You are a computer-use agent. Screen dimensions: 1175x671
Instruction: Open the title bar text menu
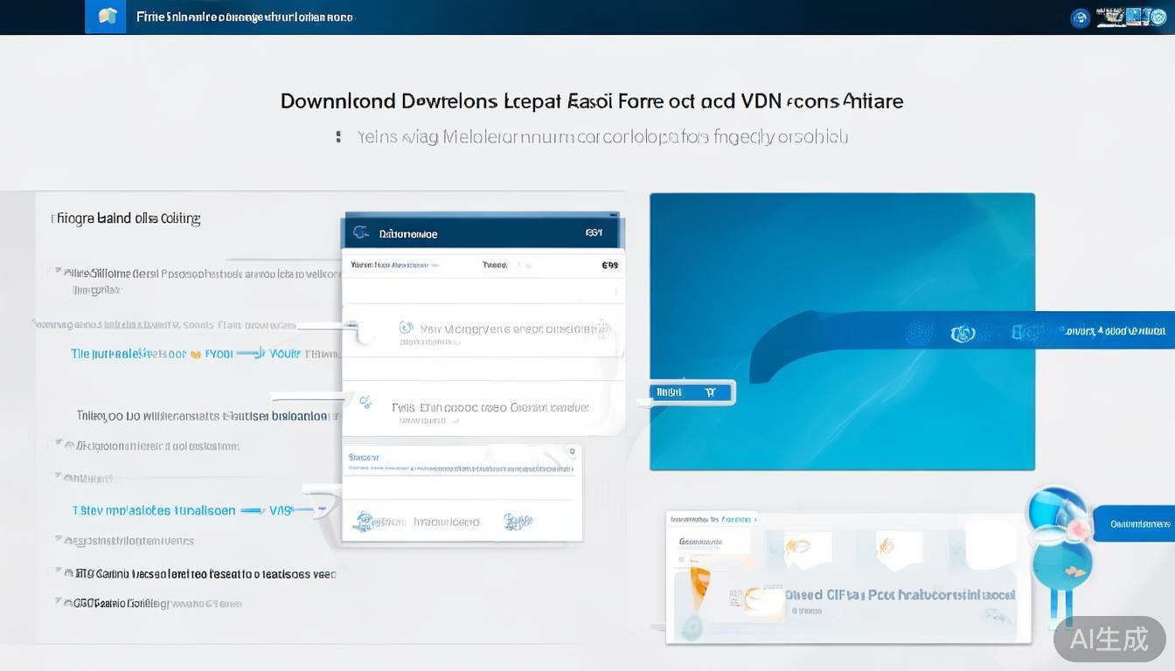tap(245, 17)
